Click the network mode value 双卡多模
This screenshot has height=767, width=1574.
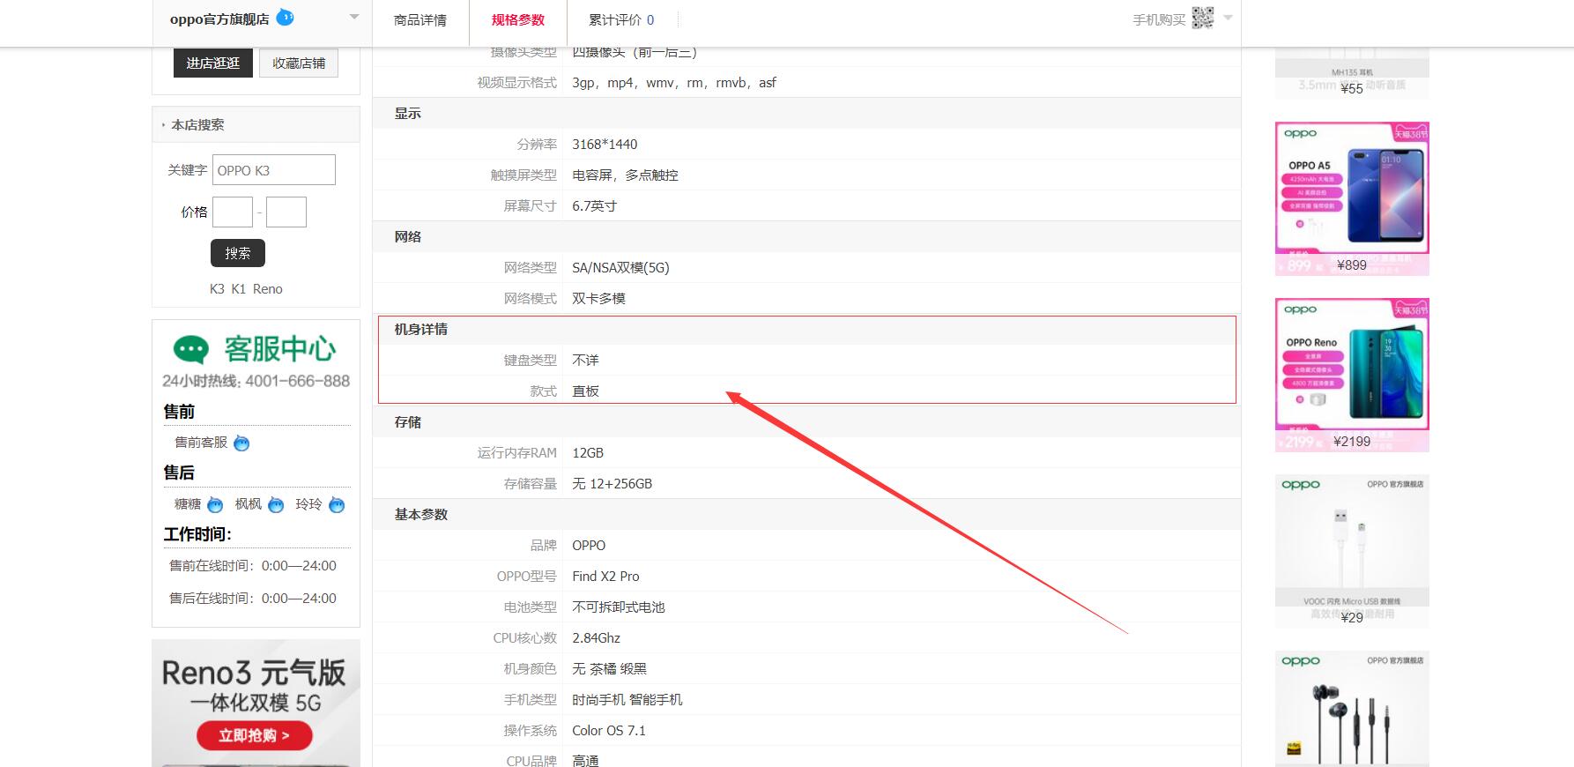coord(598,299)
